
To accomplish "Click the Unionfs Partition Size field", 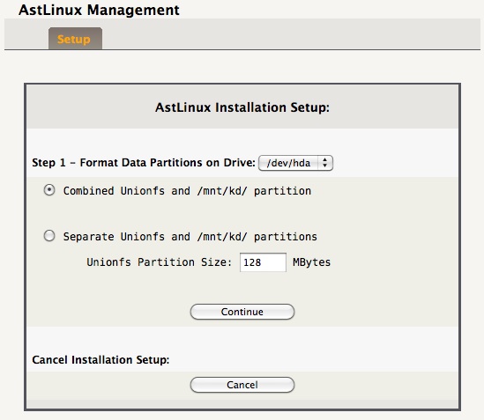I will [263, 262].
